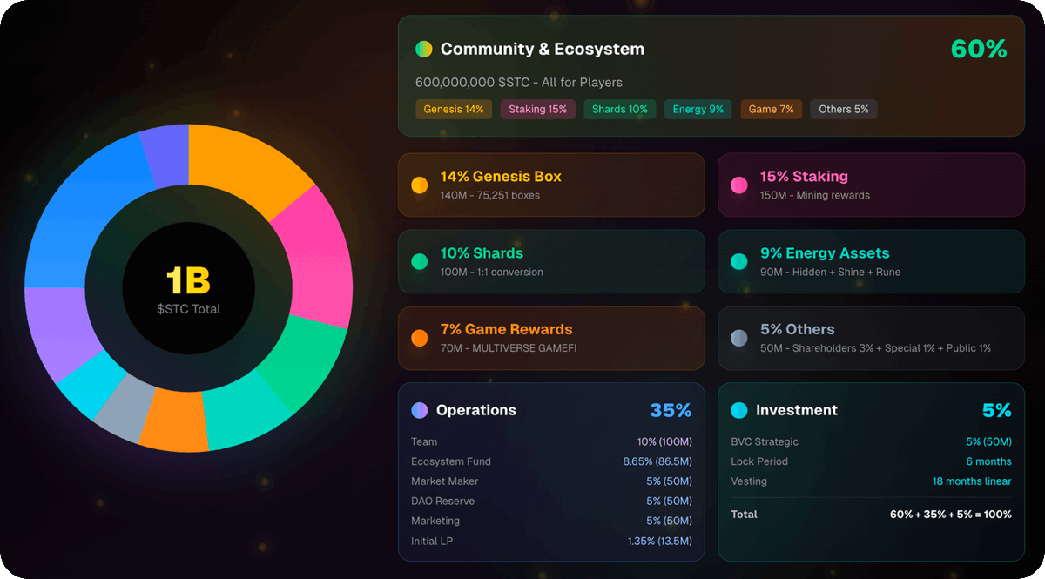Image resolution: width=1045 pixels, height=579 pixels.
Task: Select the Energy 9% tag
Action: pyautogui.click(x=698, y=109)
